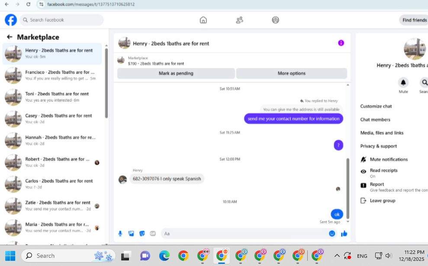Viewport: 428px width, 266px height.
Task: Open Carlos conversation in list
Action: [52, 184]
